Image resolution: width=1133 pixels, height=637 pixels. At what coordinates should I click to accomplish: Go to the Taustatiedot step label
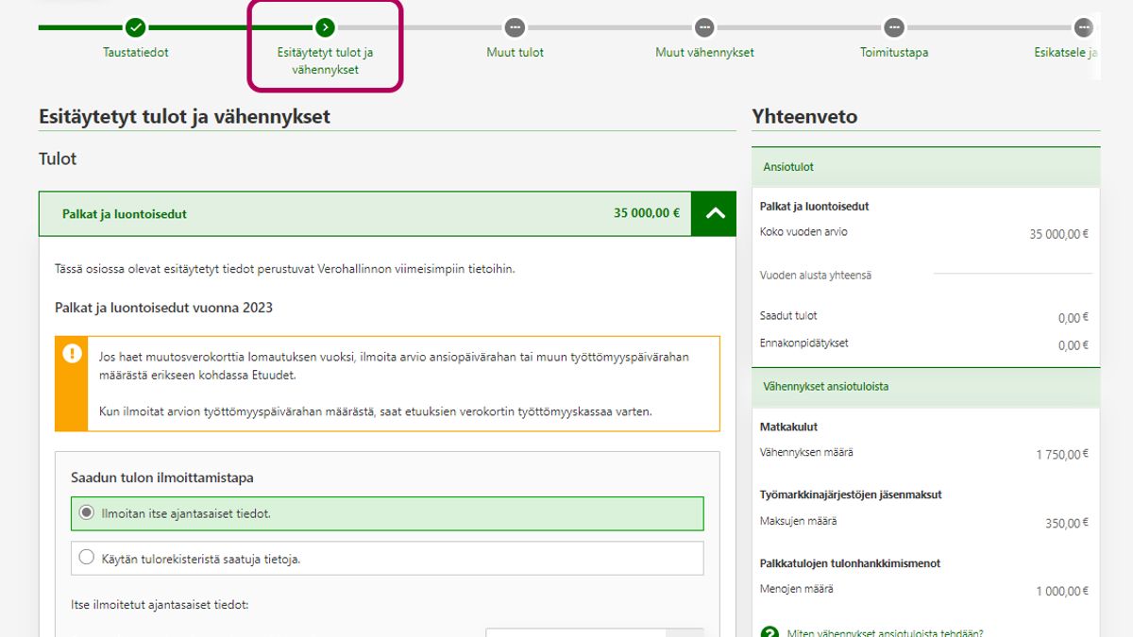(x=136, y=53)
